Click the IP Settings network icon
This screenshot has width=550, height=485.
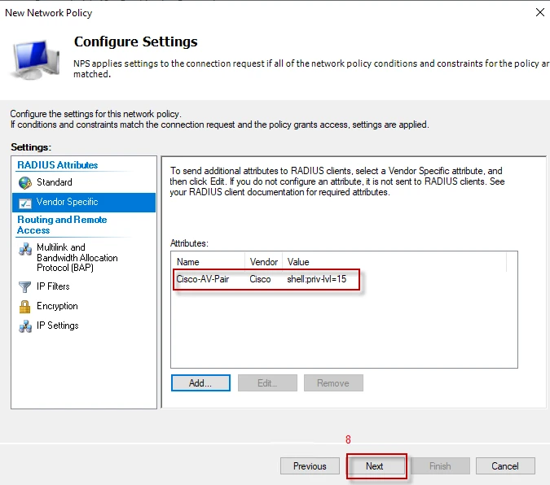point(24,326)
